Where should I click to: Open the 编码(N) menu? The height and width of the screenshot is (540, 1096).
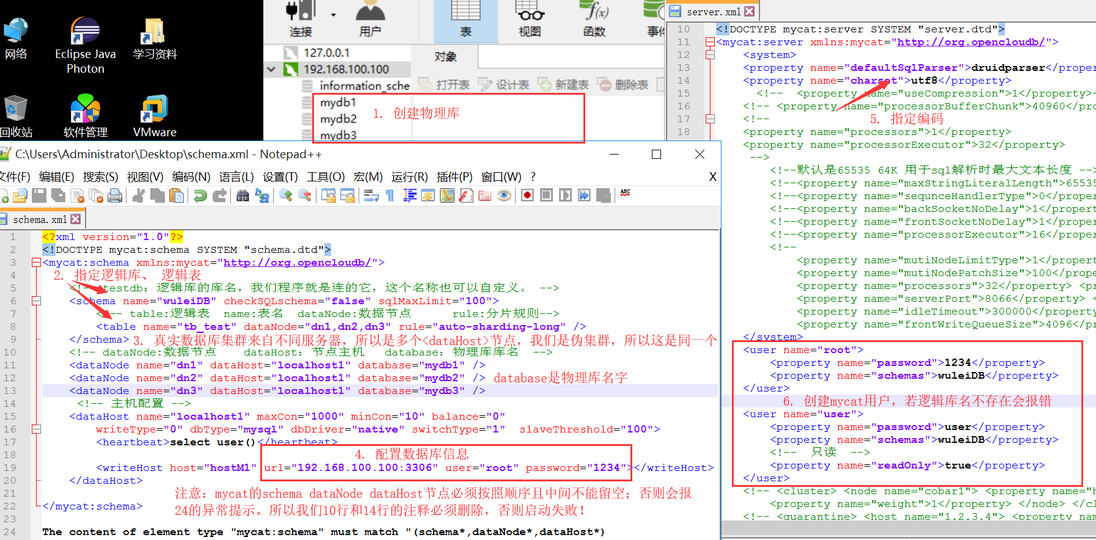[x=191, y=177]
